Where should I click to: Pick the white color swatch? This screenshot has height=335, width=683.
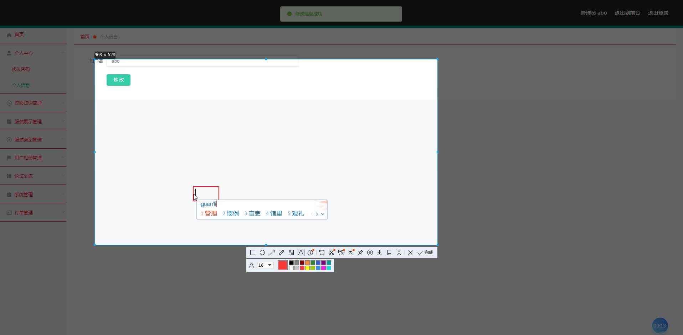coord(291,268)
